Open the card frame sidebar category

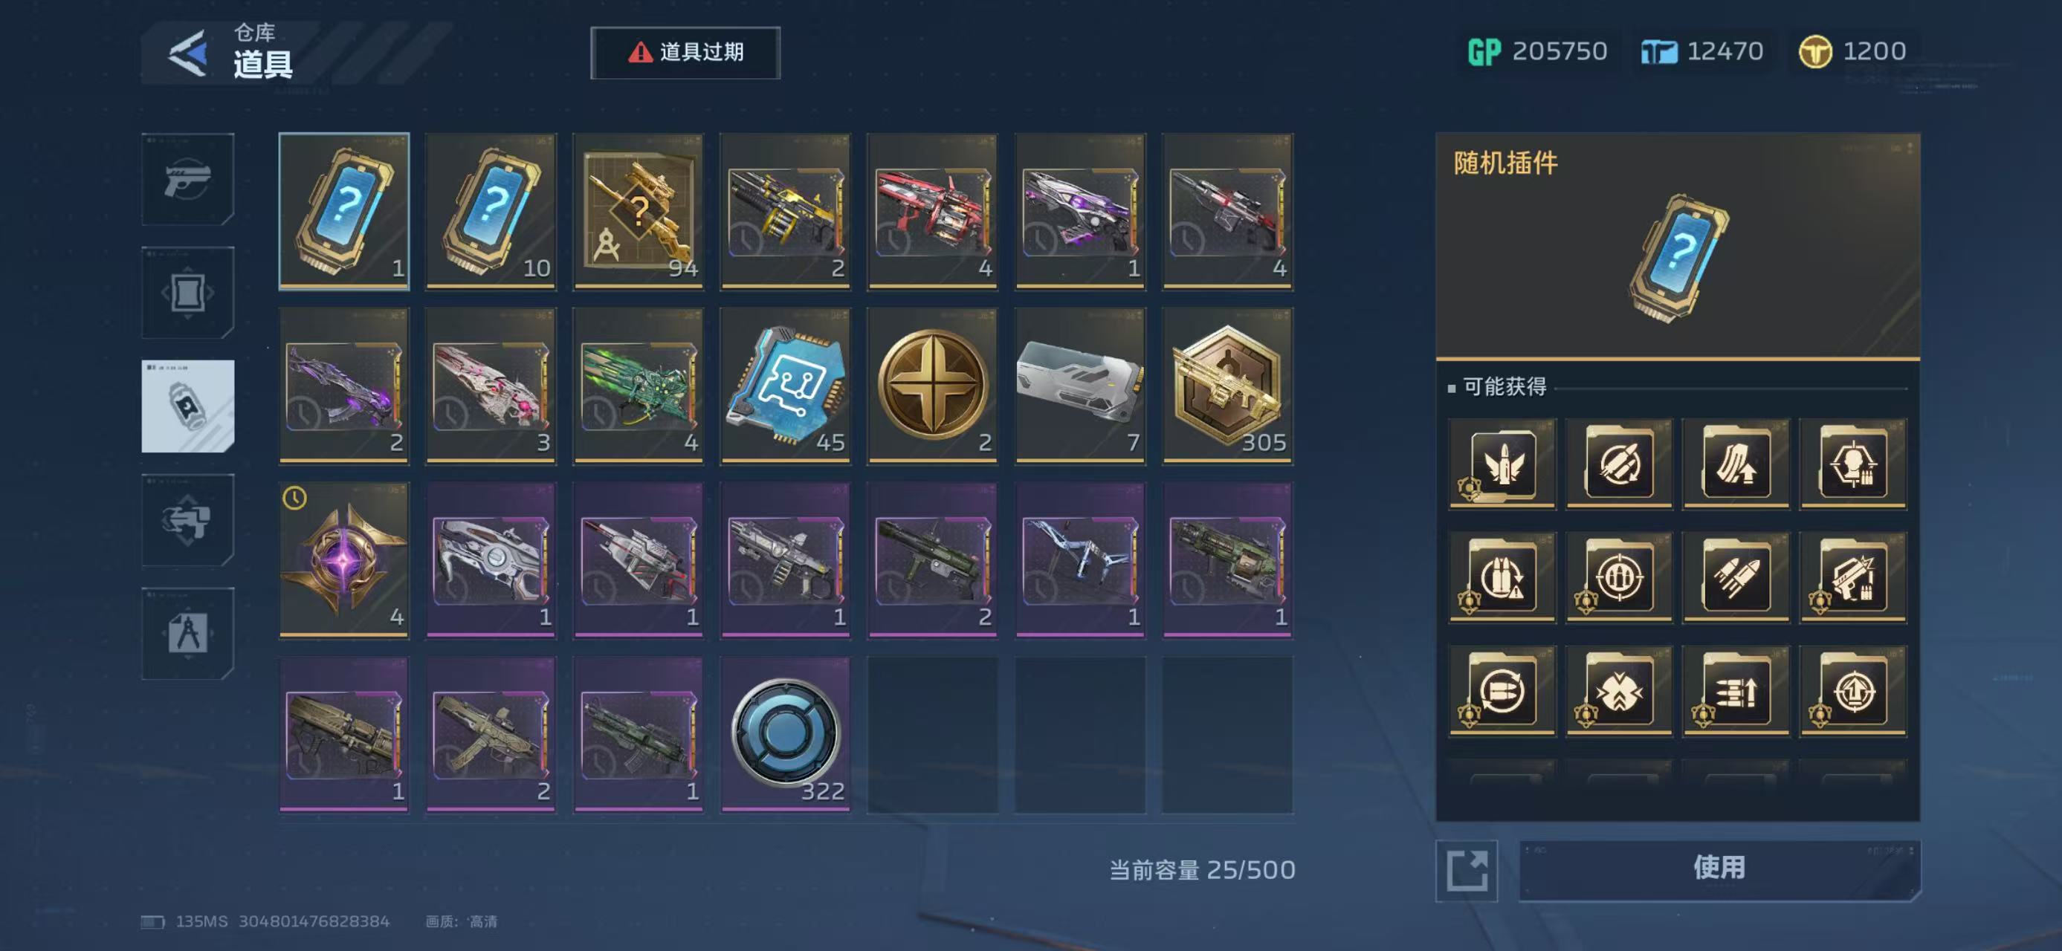click(x=188, y=293)
